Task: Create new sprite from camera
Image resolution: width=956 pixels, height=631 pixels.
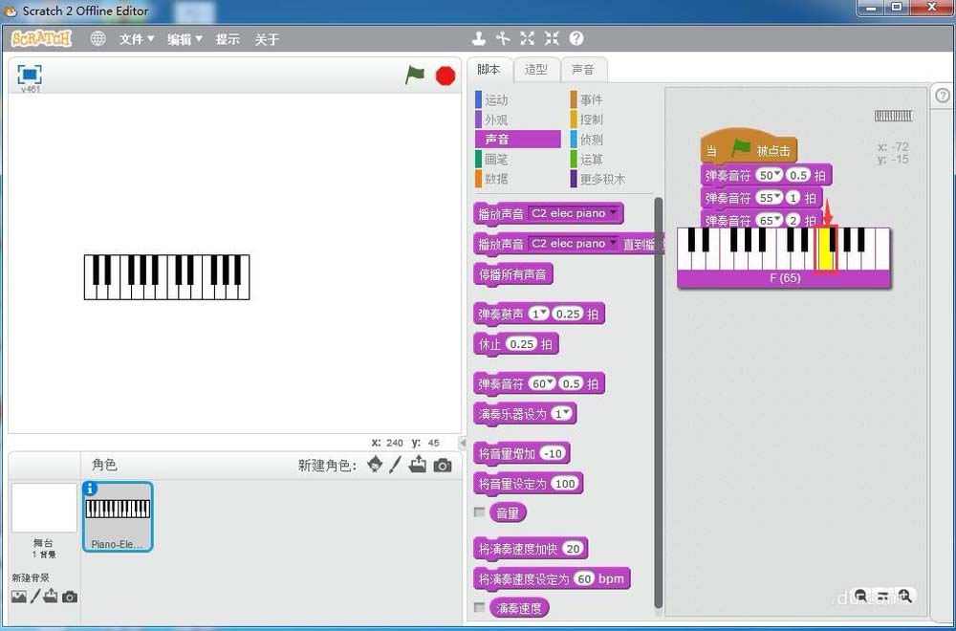Action: [x=442, y=465]
